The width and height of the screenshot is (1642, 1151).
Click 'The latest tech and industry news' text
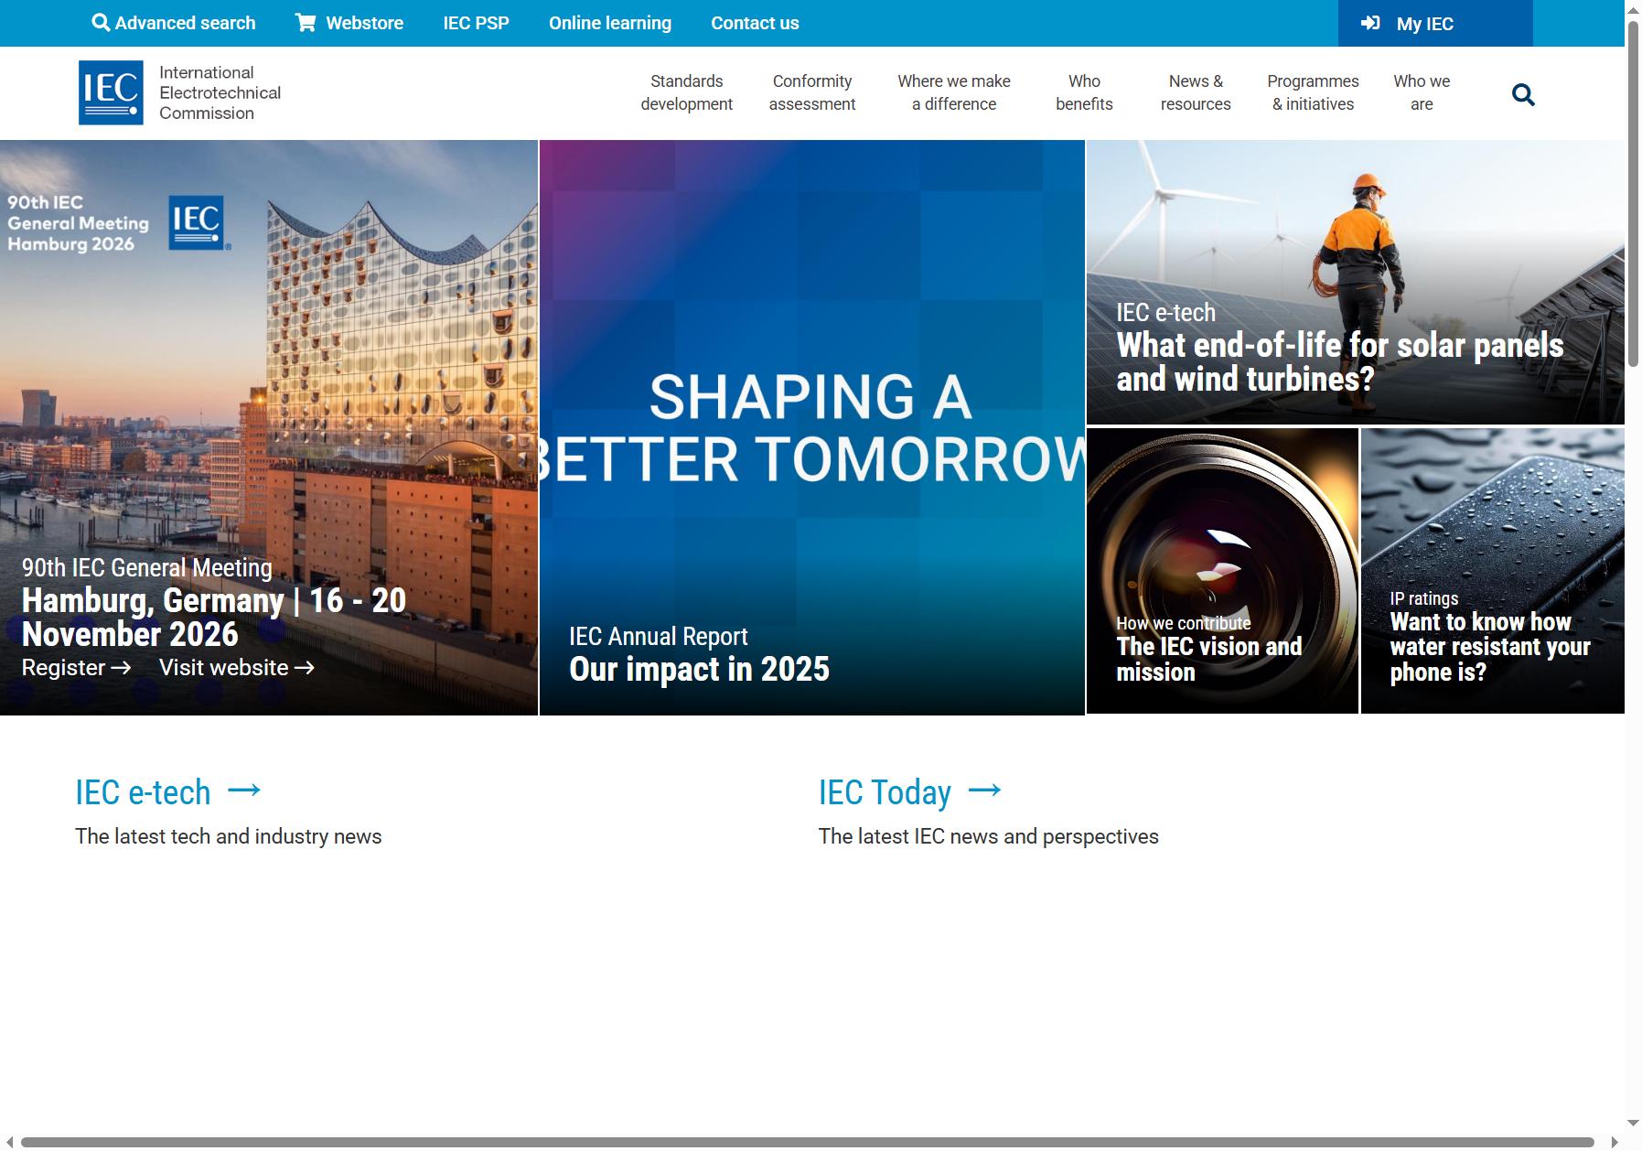pos(229,836)
